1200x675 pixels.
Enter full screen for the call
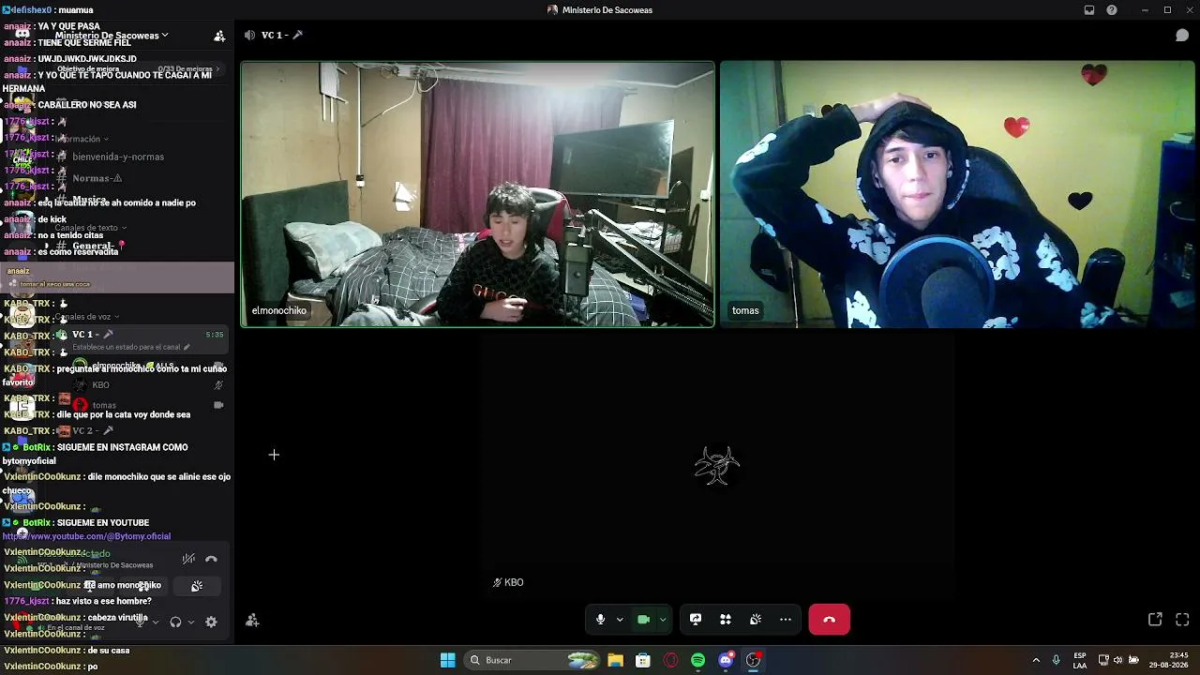(x=1182, y=620)
